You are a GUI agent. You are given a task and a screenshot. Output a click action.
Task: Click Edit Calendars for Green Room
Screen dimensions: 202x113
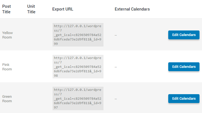pos(184,99)
